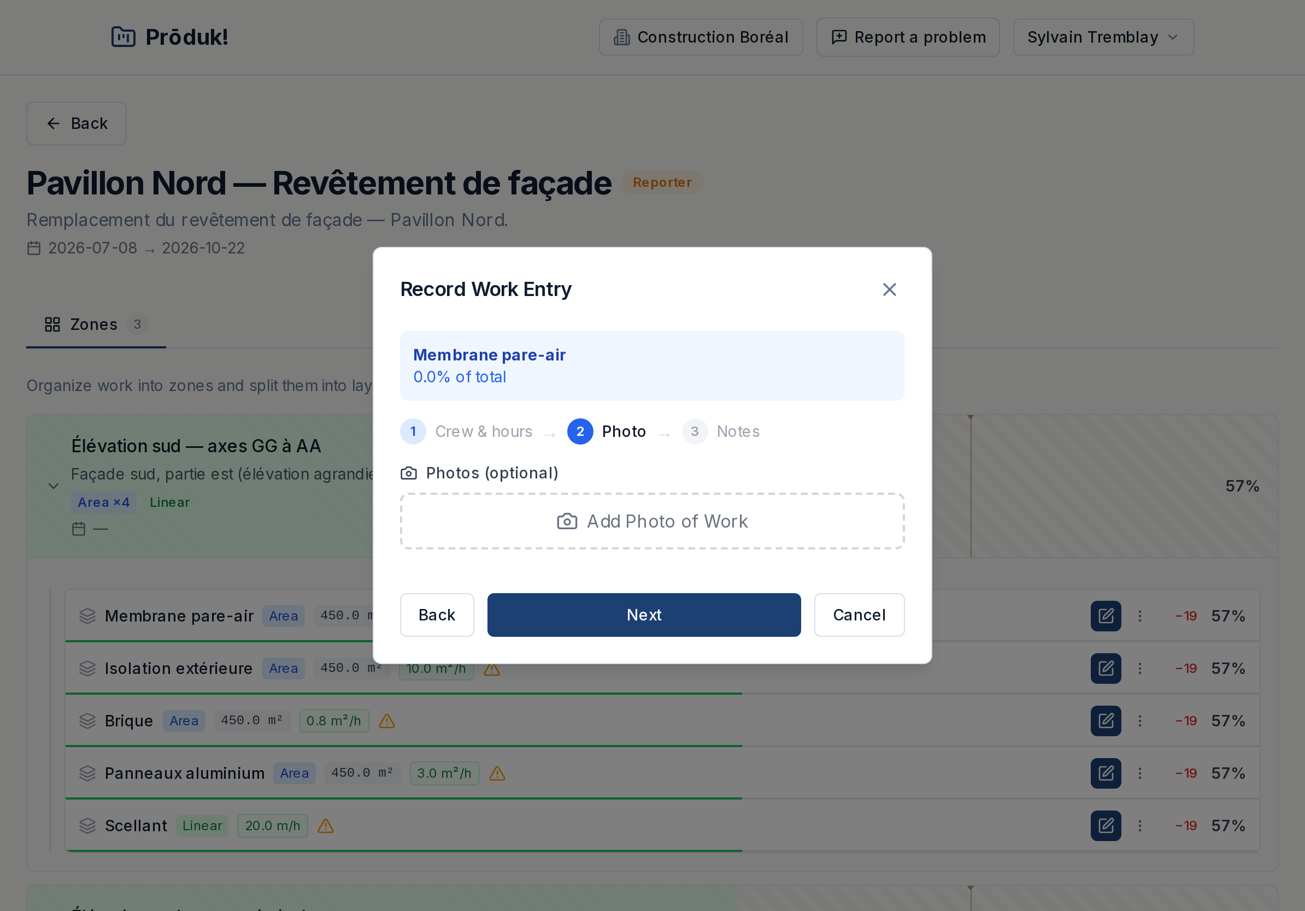1305x911 pixels.
Task: Jump to step 3 Notes
Action: (x=721, y=431)
